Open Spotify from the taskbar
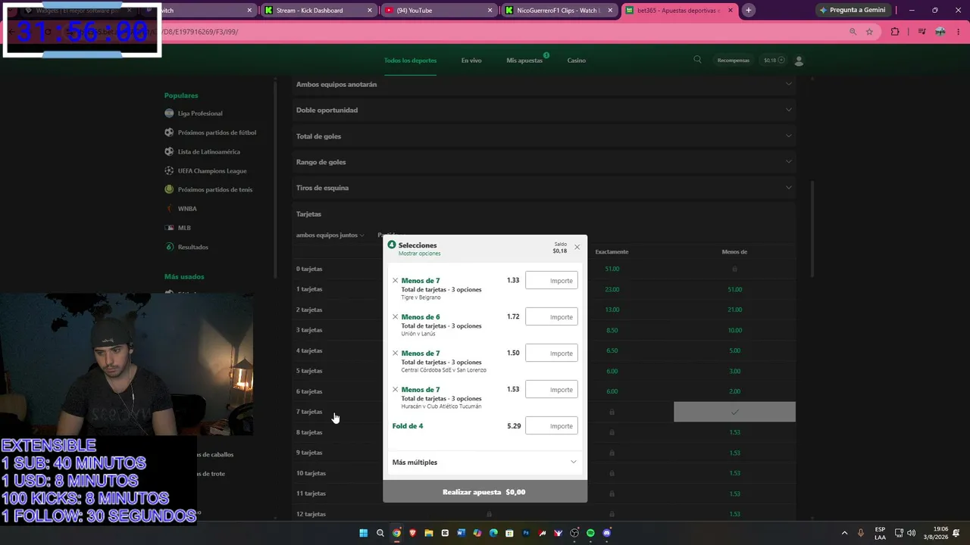Screen dimensions: 970x545 (x=590, y=533)
